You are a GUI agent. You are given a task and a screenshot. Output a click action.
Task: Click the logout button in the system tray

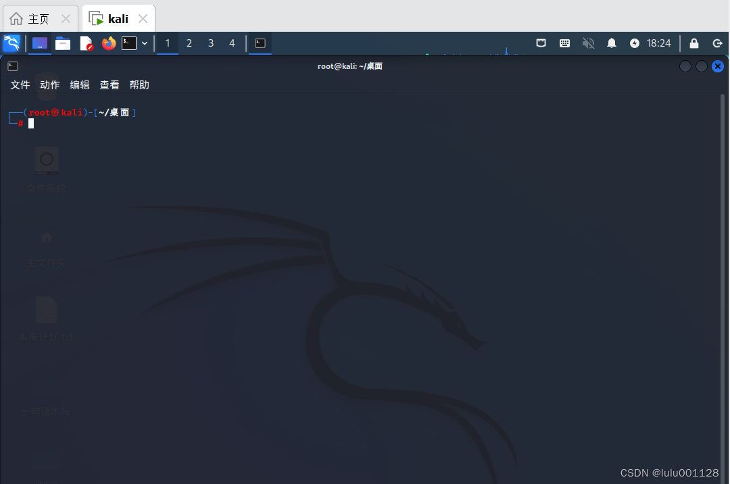(718, 43)
